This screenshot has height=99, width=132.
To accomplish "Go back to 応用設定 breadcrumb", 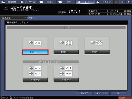I will [x=14, y=18].
